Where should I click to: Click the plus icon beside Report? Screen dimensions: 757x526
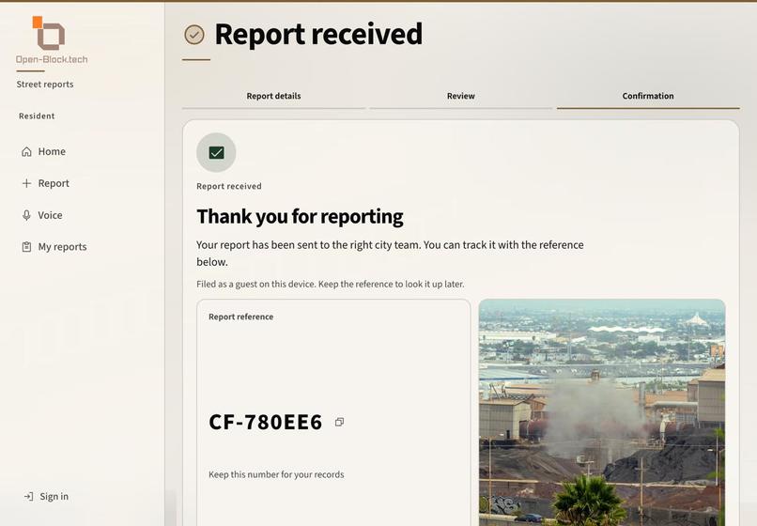(x=26, y=183)
